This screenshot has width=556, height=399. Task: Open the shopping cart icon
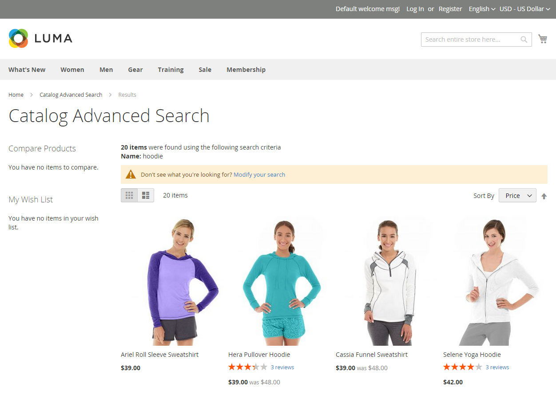(x=543, y=39)
